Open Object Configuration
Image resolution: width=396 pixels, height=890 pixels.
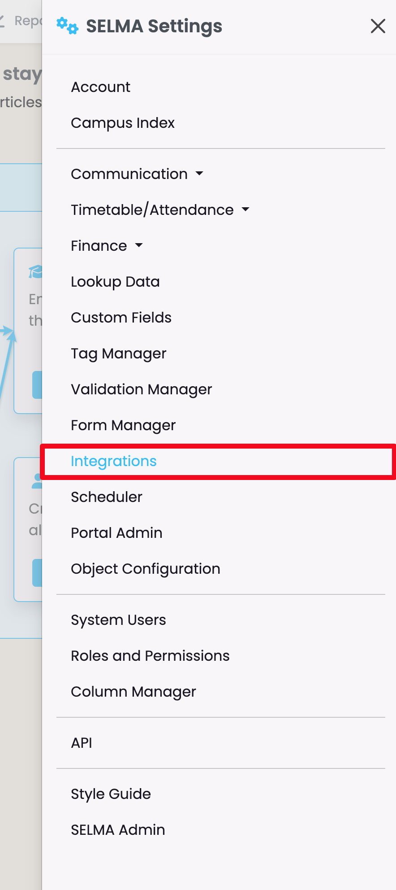tap(146, 569)
